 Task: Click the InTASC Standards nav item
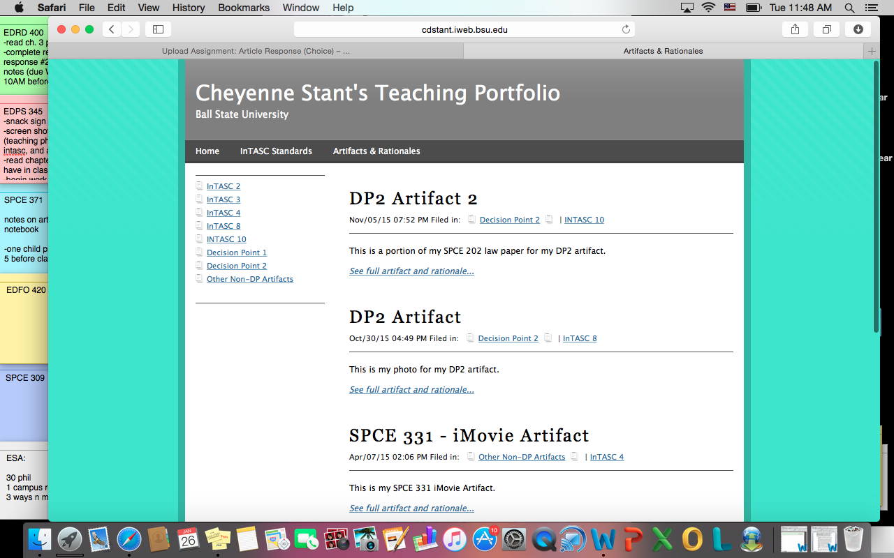(x=276, y=151)
